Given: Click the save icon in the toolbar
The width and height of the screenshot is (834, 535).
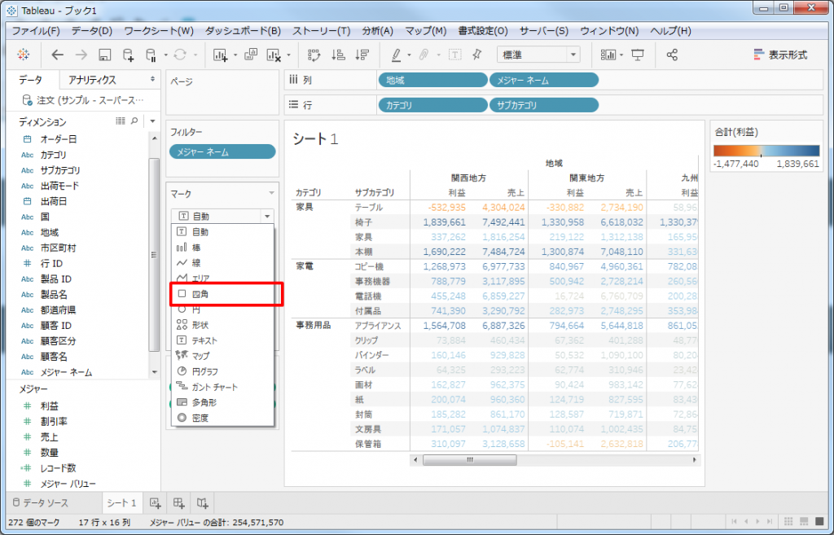Looking at the screenshot, I should (x=104, y=55).
